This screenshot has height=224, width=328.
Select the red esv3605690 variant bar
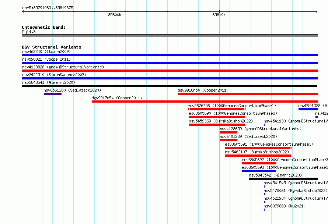coord(217,117)
